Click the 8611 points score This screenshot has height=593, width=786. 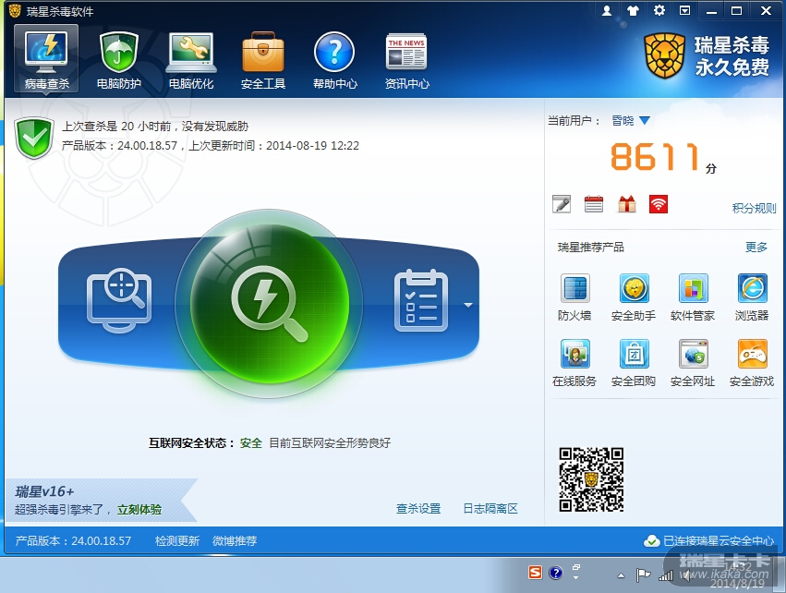[655, 157]
